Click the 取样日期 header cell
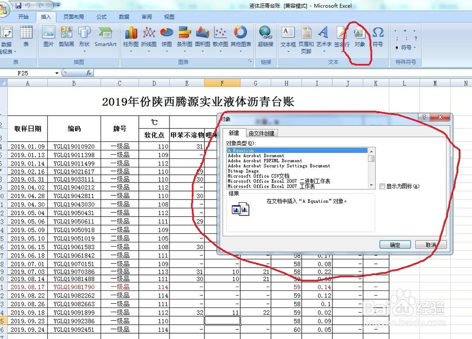This screenshot has width=472, height=339. [x=27, y=129]
